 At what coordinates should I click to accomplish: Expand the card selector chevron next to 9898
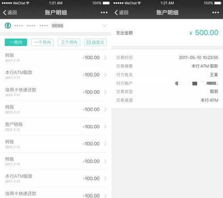coord(105,26)
